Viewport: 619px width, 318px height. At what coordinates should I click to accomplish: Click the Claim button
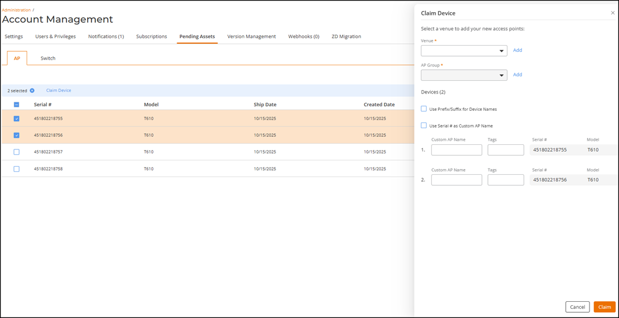click(604, 307)
